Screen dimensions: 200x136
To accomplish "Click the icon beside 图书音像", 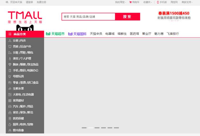I will click(x=10, y=130).
